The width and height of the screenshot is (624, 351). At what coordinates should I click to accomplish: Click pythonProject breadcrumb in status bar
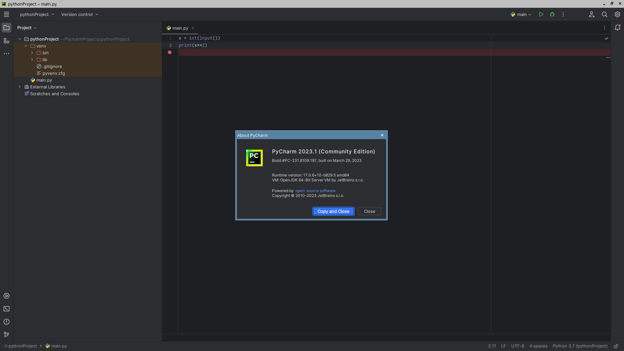(x=20, y=346)
